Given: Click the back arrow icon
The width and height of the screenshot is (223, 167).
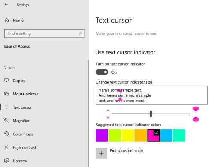Looking at the screenshot, I should coord(6,5).
